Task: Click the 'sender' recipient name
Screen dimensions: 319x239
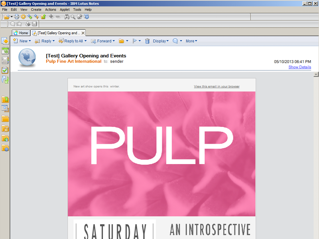Action: [117, 61]
